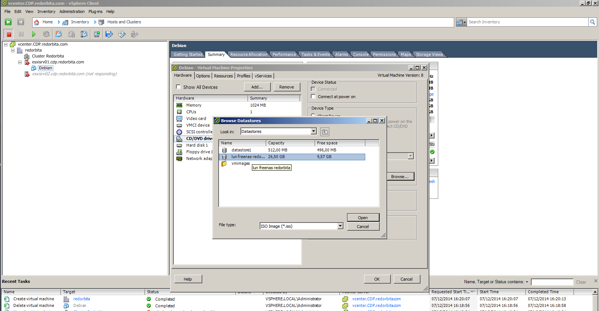Launch the virtual machine console icon

97,34
